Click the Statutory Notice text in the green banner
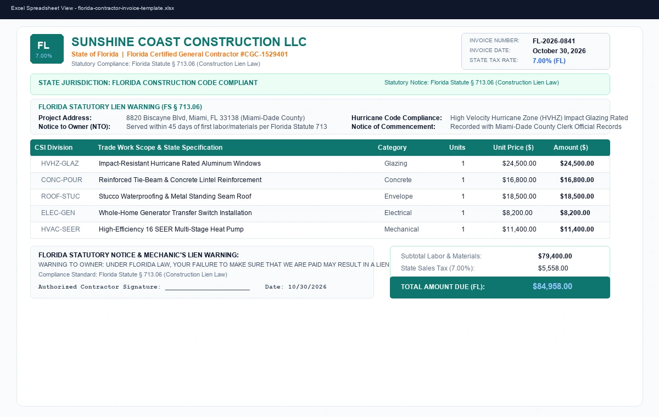This screenshot has width=659, height=417. pos(472,82)
